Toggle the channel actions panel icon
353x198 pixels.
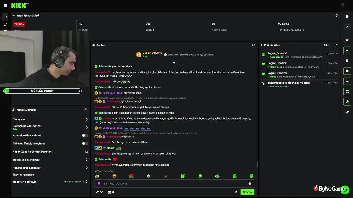[x=347, y=91]
